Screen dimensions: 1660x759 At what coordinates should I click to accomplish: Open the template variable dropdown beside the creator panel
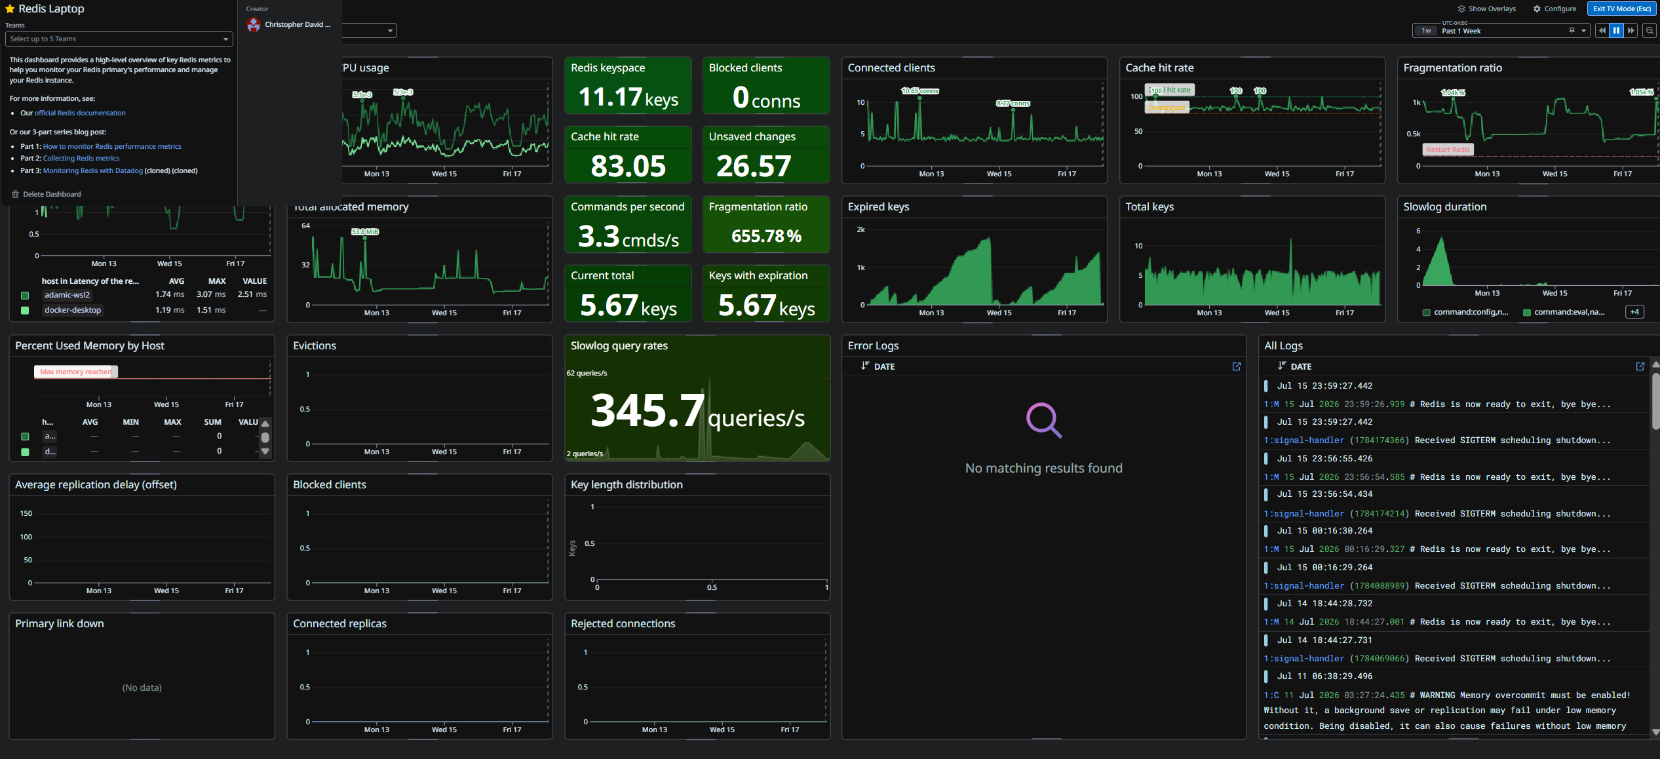click(370, 31)
